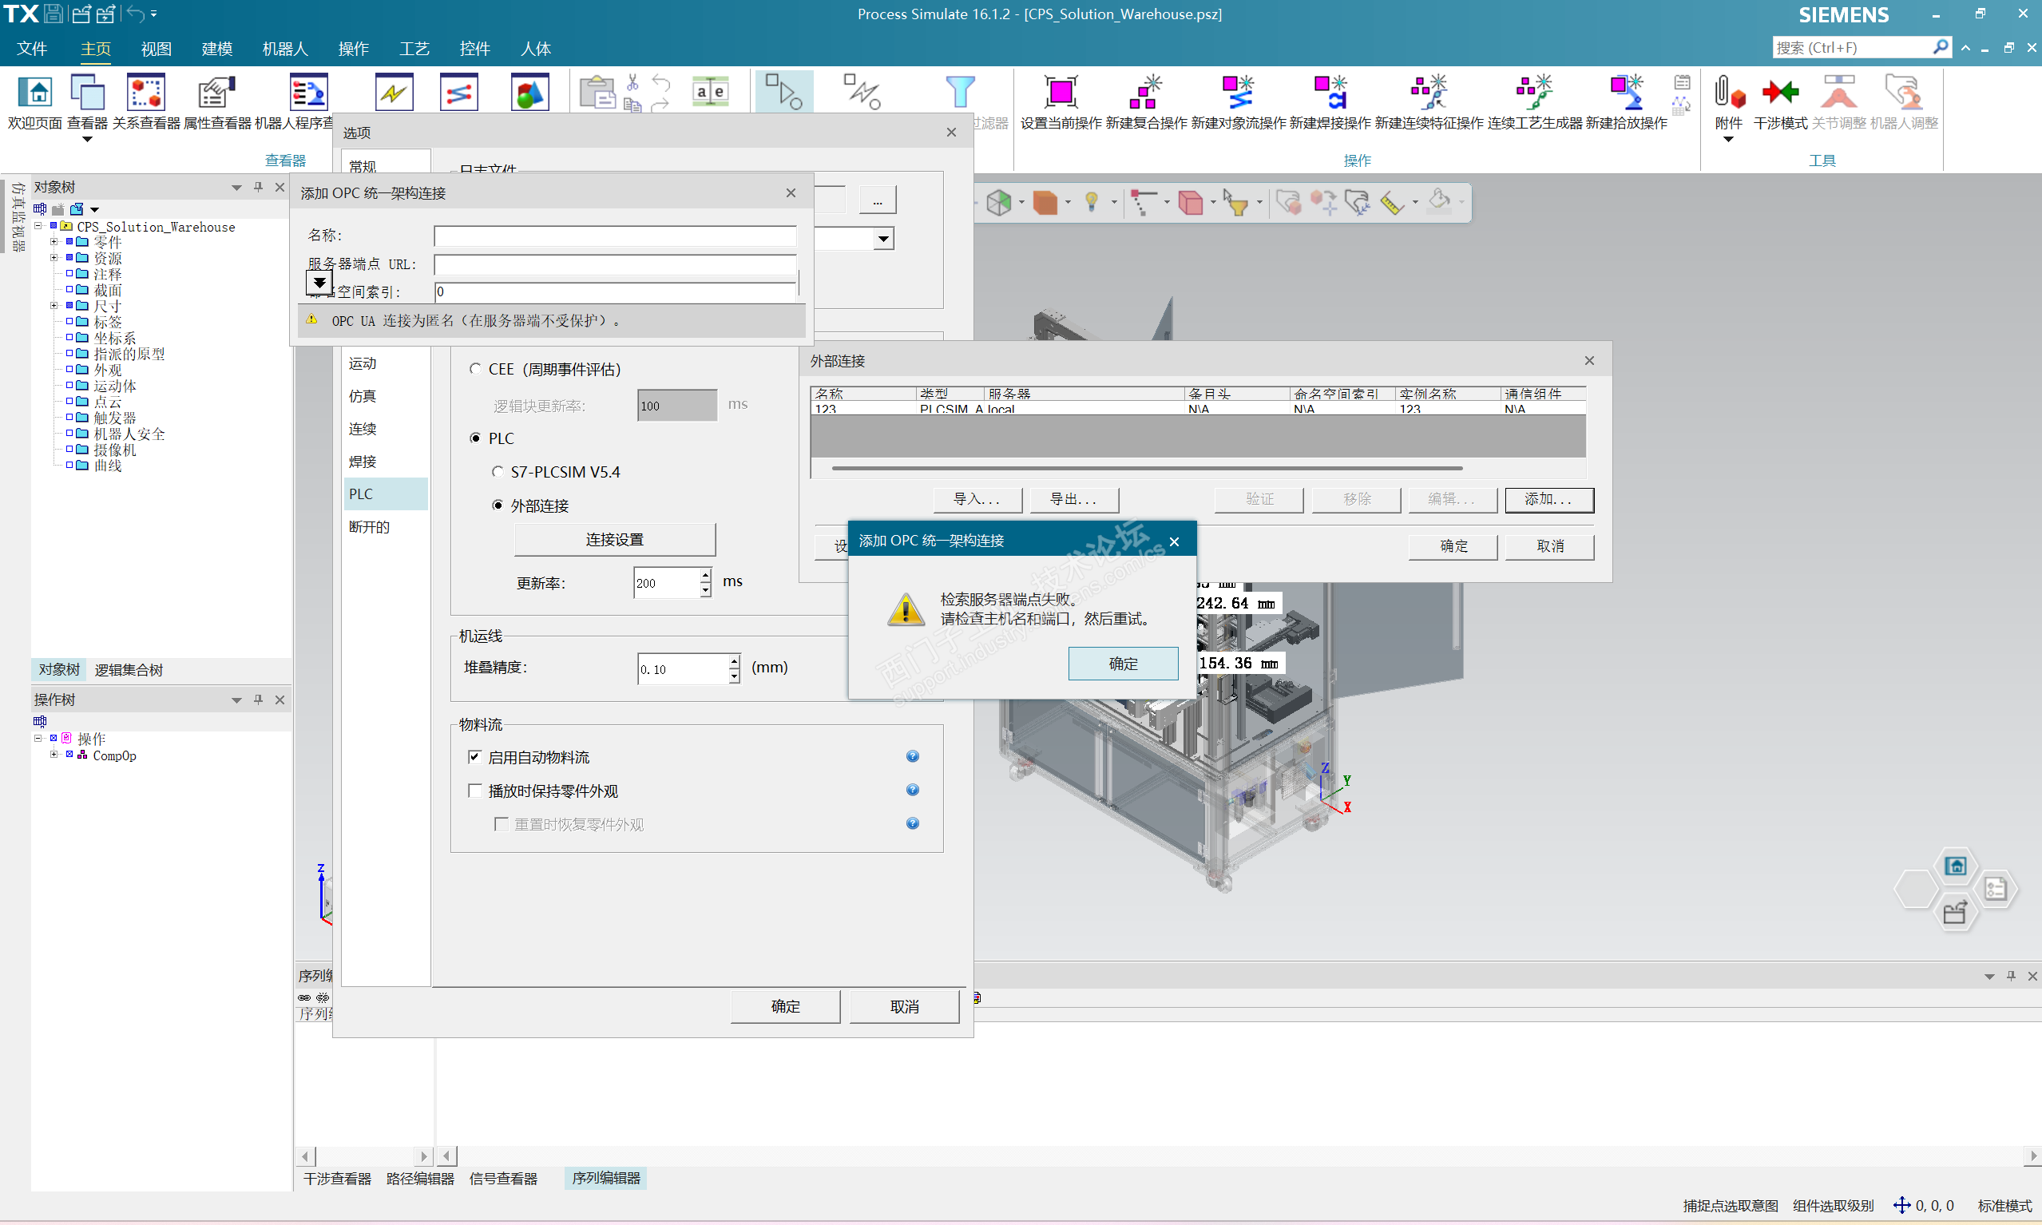This screenshot has height=1225, width=2042.
Task: Click 确定 in the error message dialog
Action: pos(1122,664)
